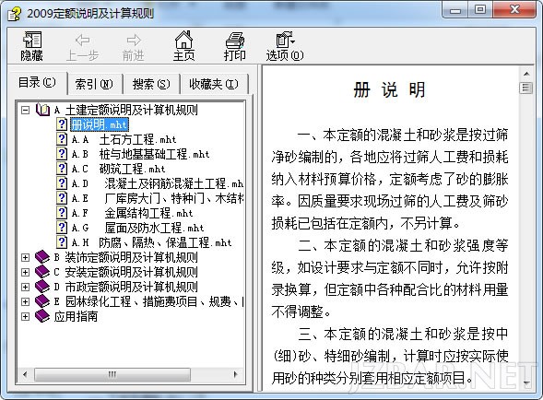Viewport: 543px width, 400px height.
Task: Expand the 应用指南 node
Action: (x=25, y=316)
